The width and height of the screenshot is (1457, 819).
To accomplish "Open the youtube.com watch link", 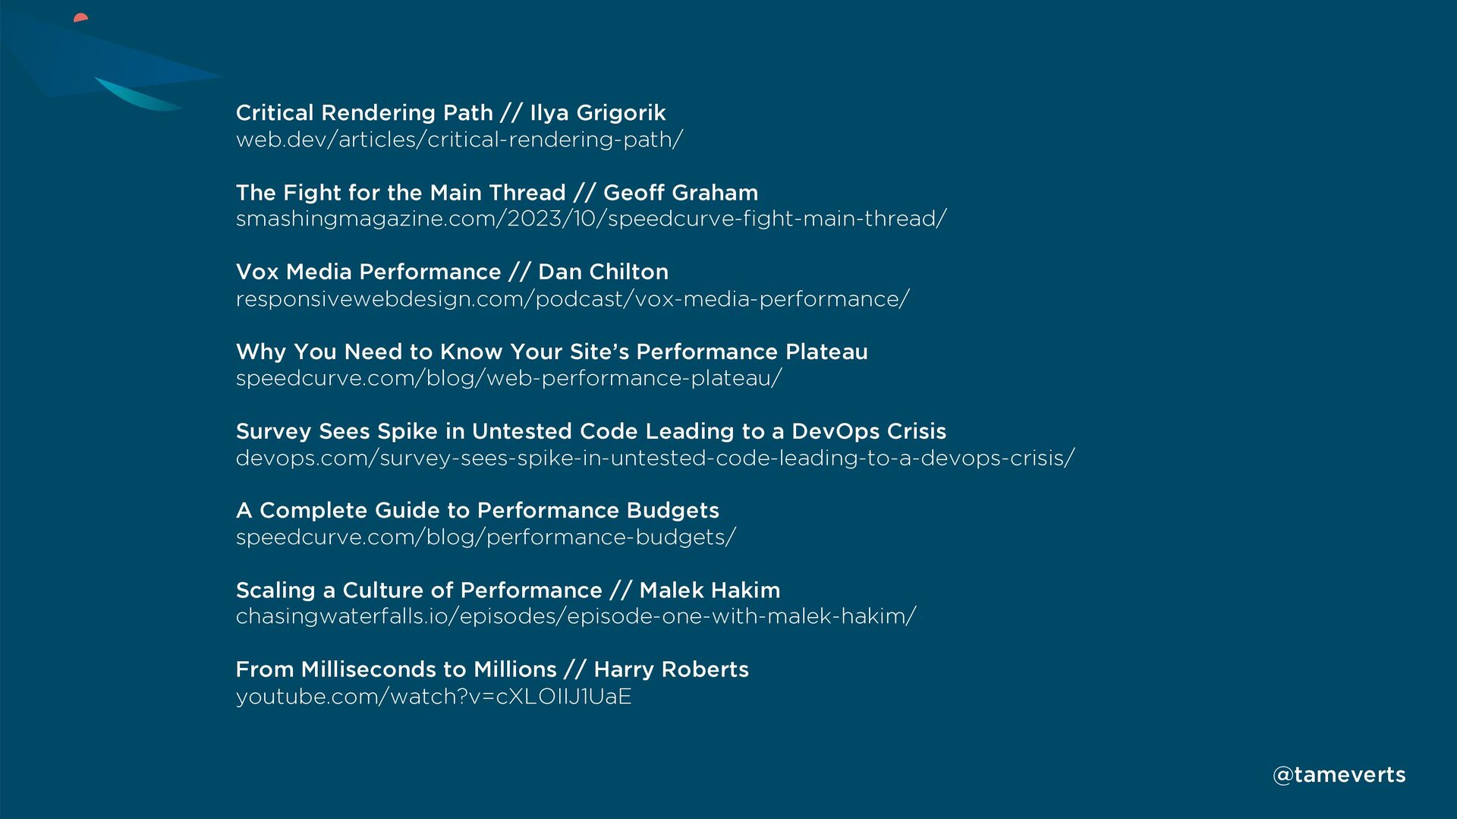I will [433, 696].
